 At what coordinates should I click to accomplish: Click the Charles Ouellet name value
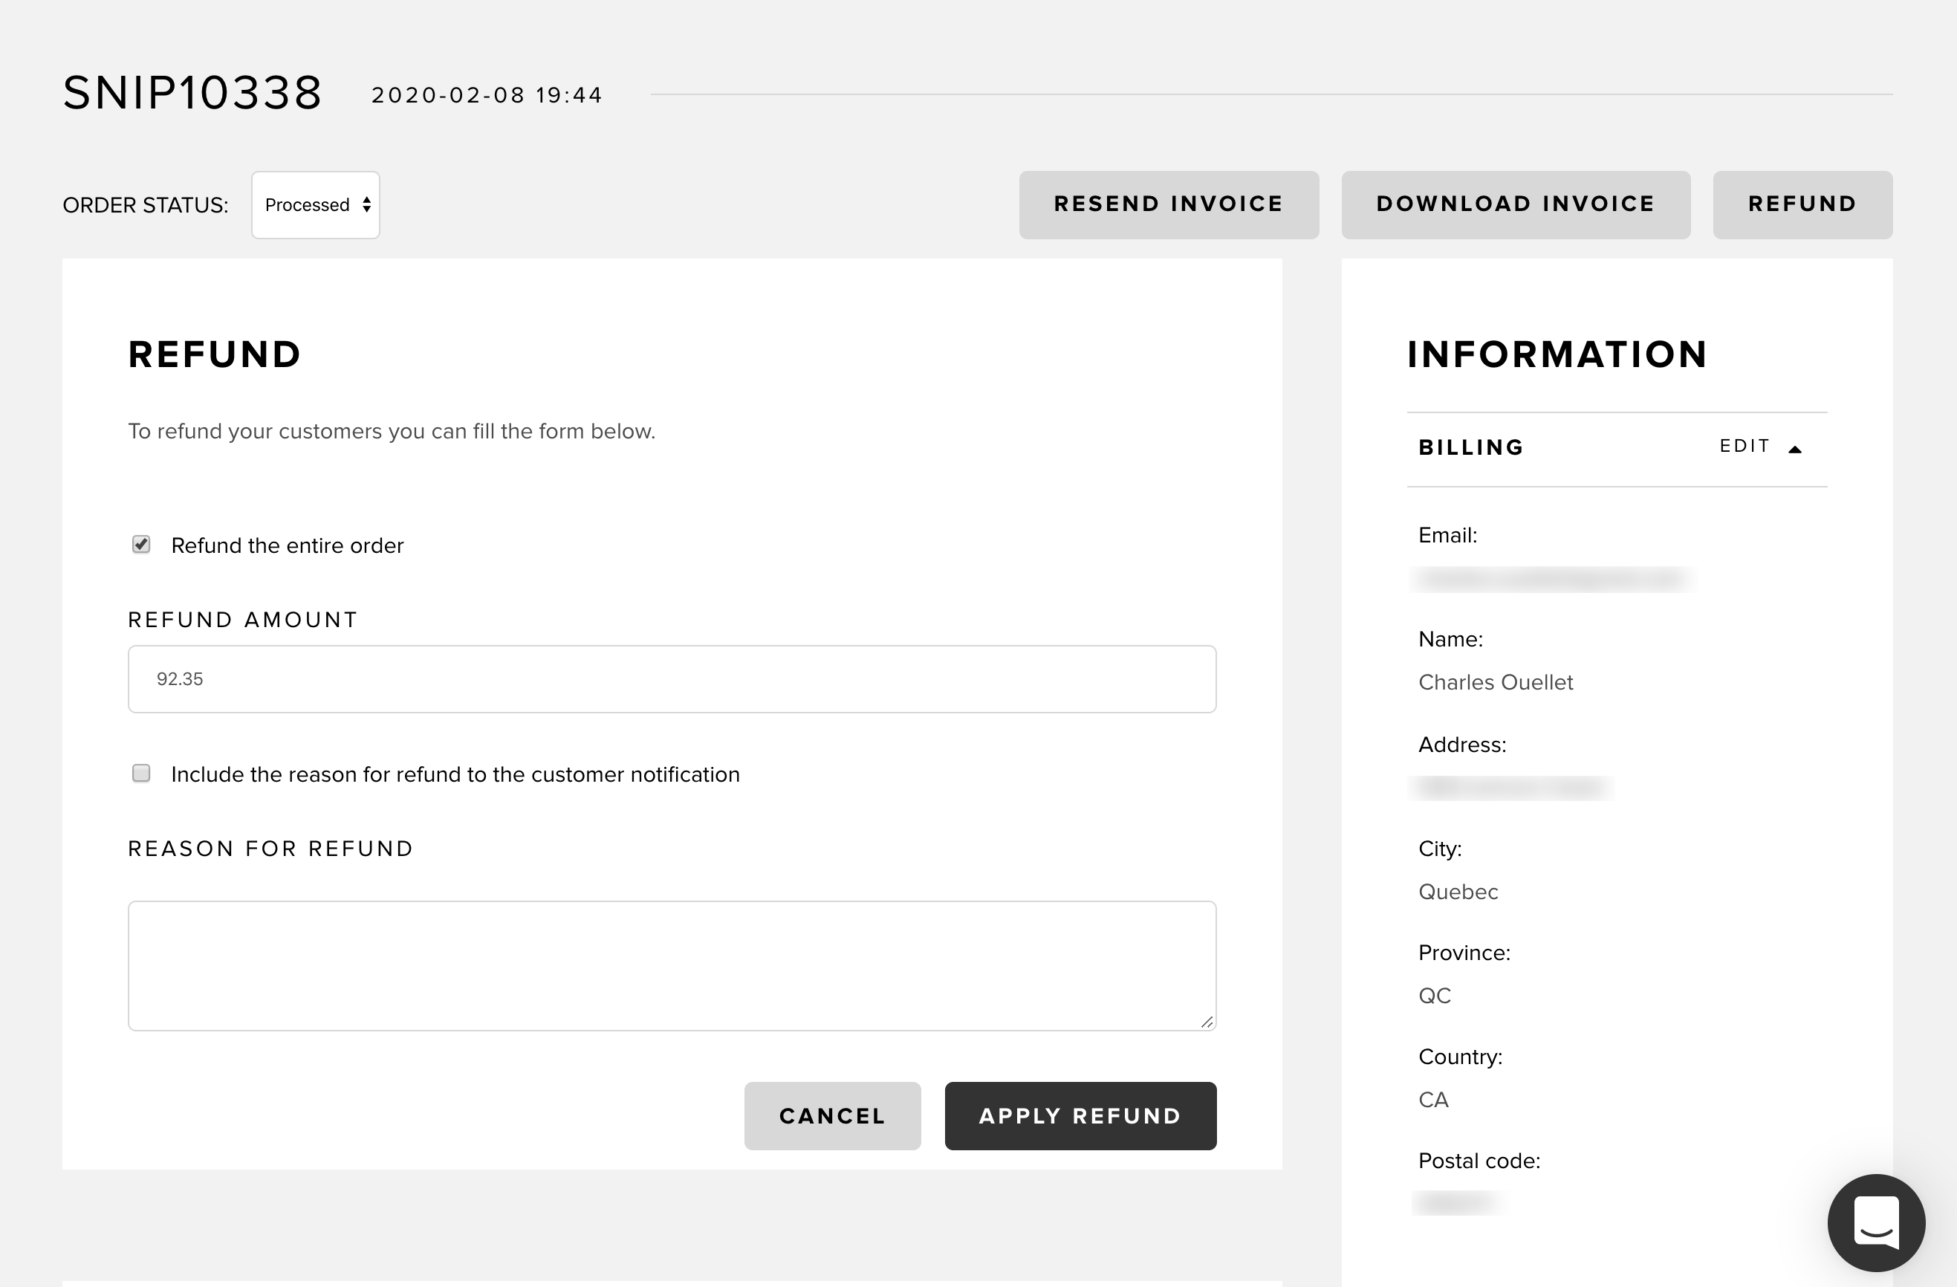coord(1495,683)
